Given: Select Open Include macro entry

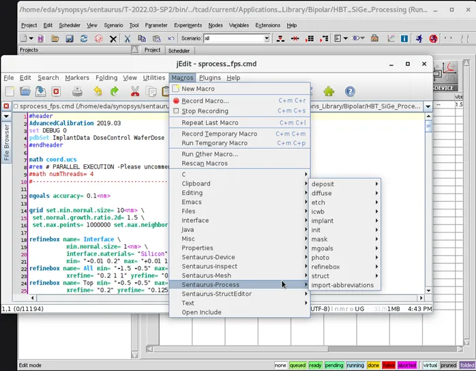Looking at the screenshot, I should [x=239, y=312].
